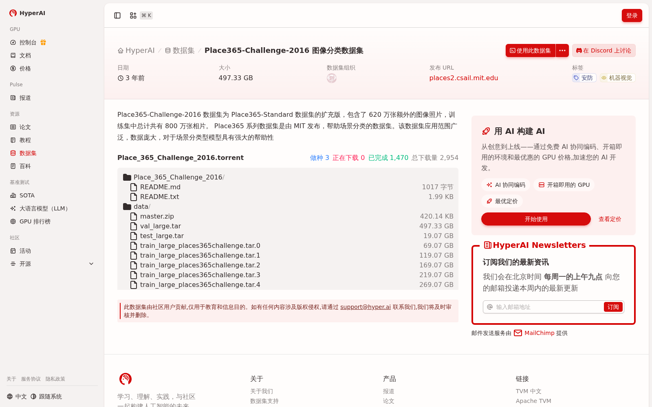This screenshot has height=407, width=652.
Task: Click the 最优定价 chip
Action: [x=502, y=201]
